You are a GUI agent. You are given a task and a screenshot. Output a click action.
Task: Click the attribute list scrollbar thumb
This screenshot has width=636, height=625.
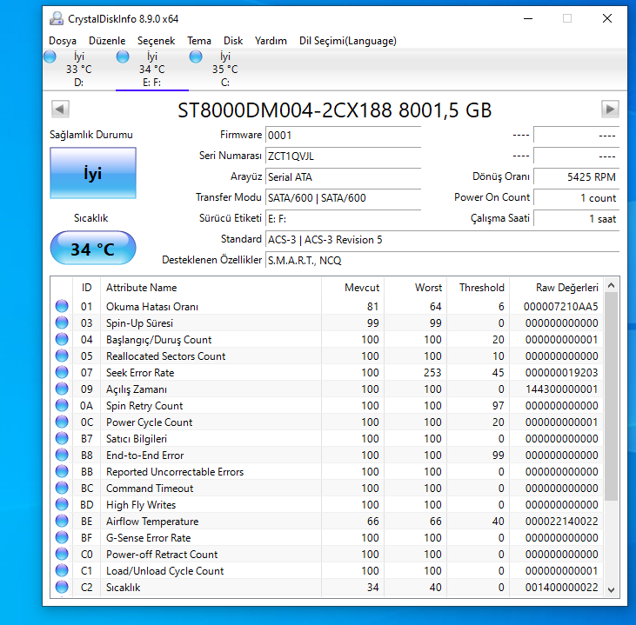click(612, 396)
